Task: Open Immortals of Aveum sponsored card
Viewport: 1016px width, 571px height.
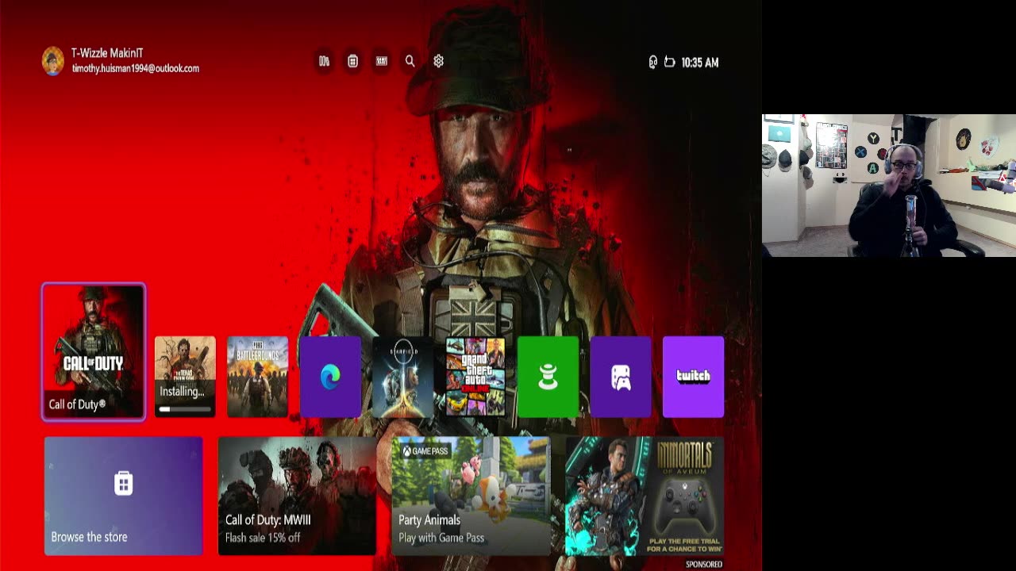Action: (645, 496)
